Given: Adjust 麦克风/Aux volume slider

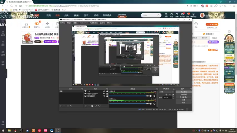Looking at the screenshot, I should [x=129, y=104].
